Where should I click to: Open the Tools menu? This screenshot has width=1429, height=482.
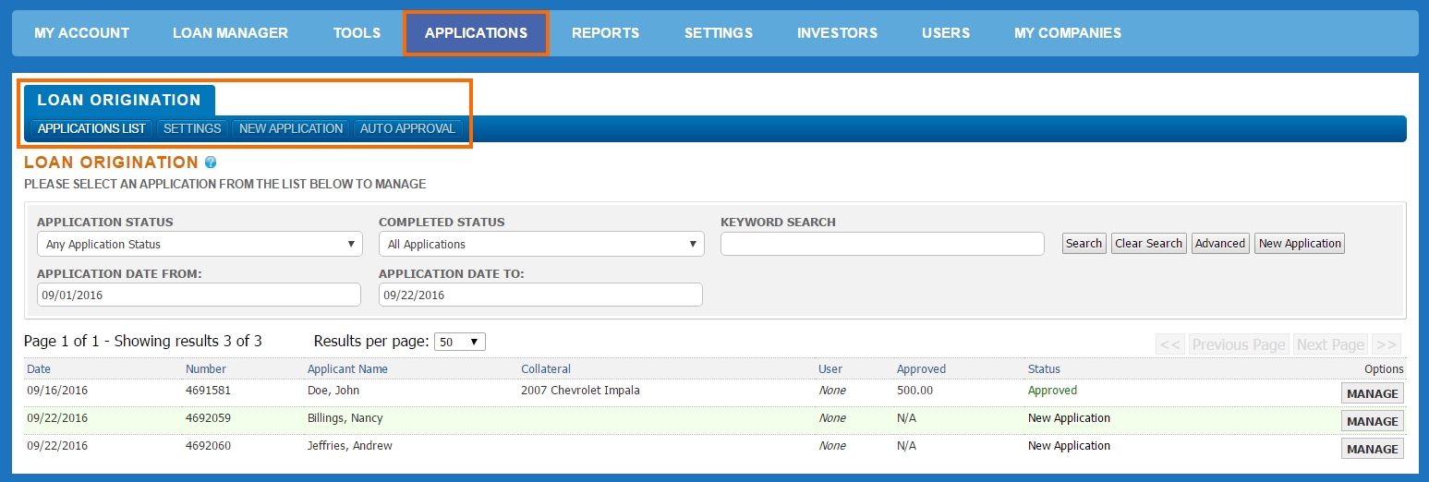(x=357, y=33)
